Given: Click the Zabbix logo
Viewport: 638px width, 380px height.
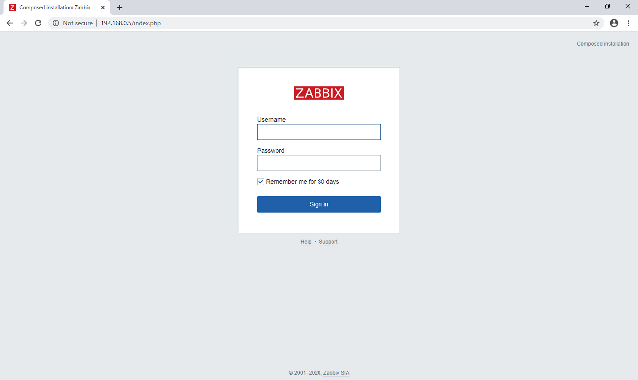Looking at the screenshot, I should (x=319, y=93).
